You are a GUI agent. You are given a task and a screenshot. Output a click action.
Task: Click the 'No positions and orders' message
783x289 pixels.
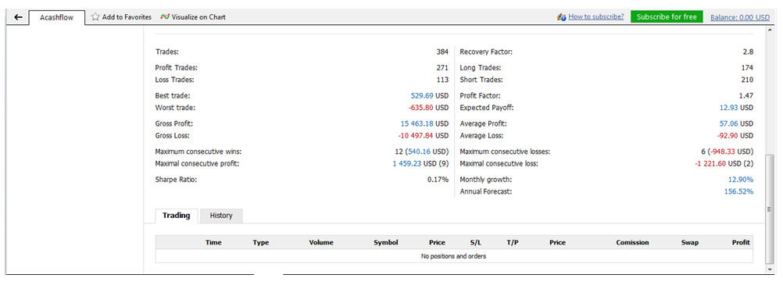[x=453, y=256]
